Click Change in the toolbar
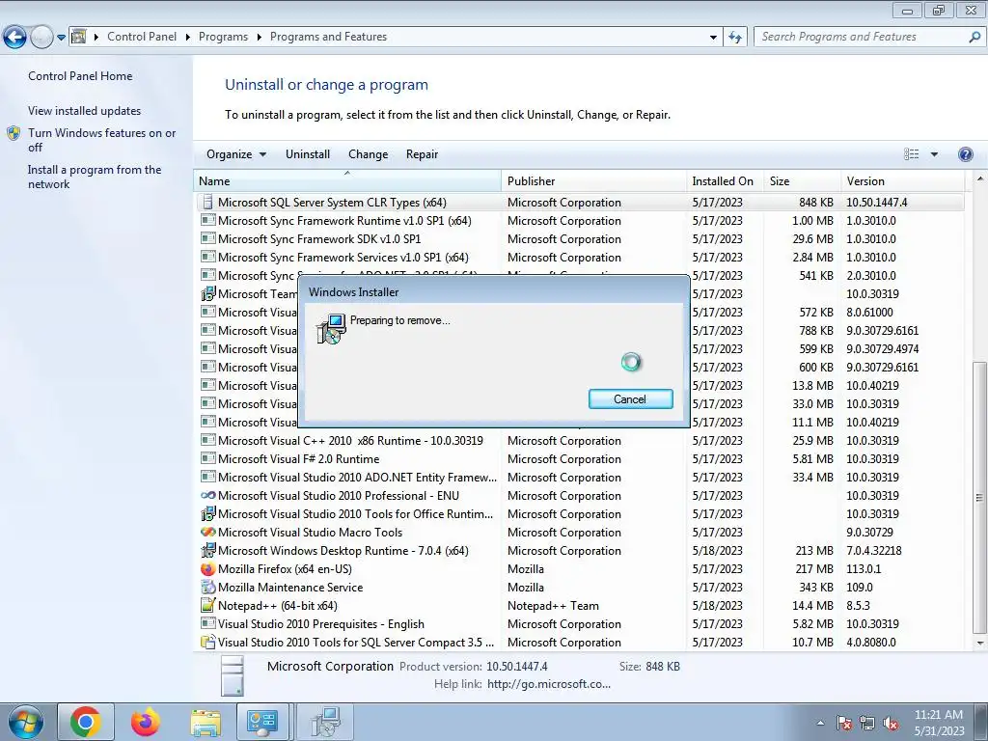 coord(368,154)
